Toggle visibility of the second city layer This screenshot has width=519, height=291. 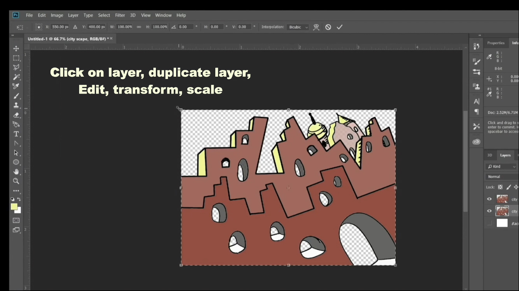(x=489, y=211)
